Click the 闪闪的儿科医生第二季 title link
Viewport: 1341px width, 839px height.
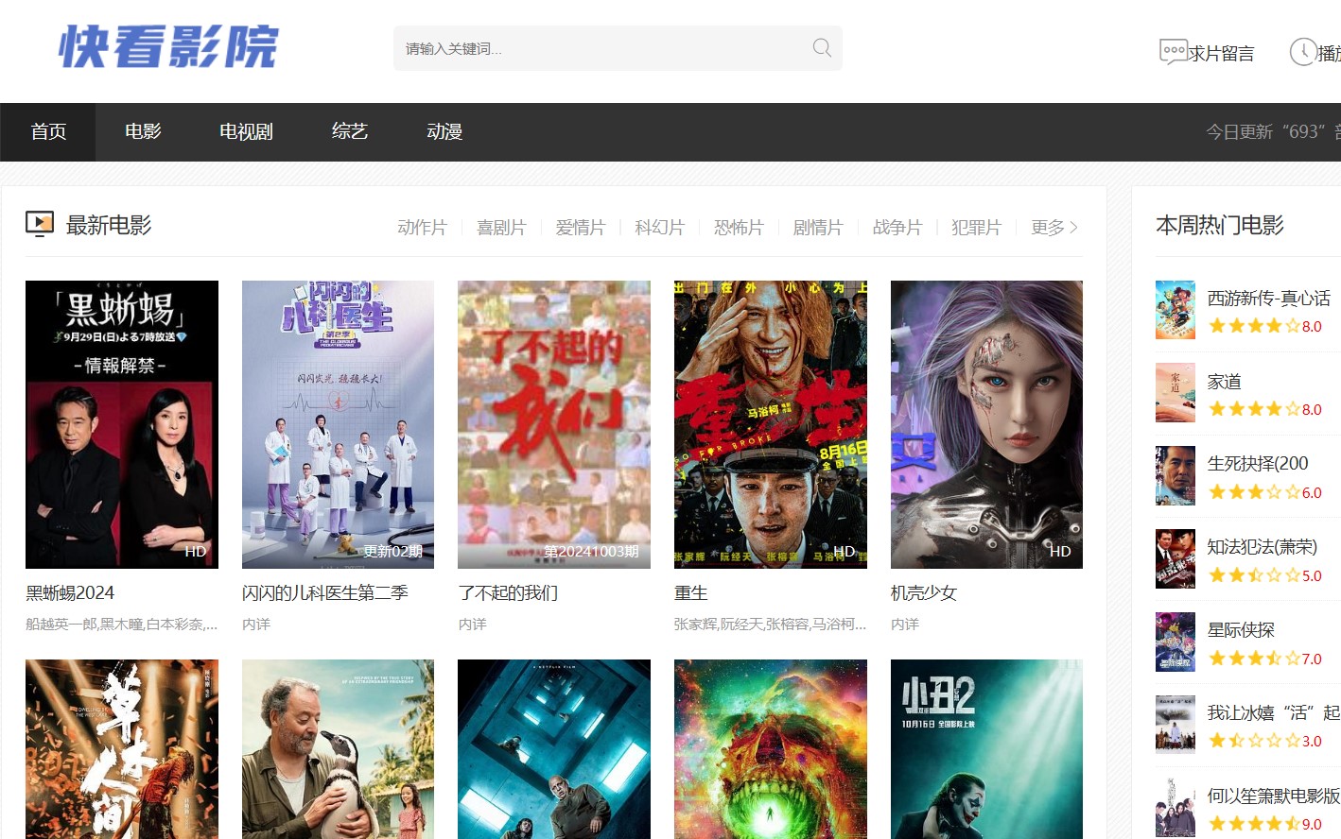pos(325,592)
